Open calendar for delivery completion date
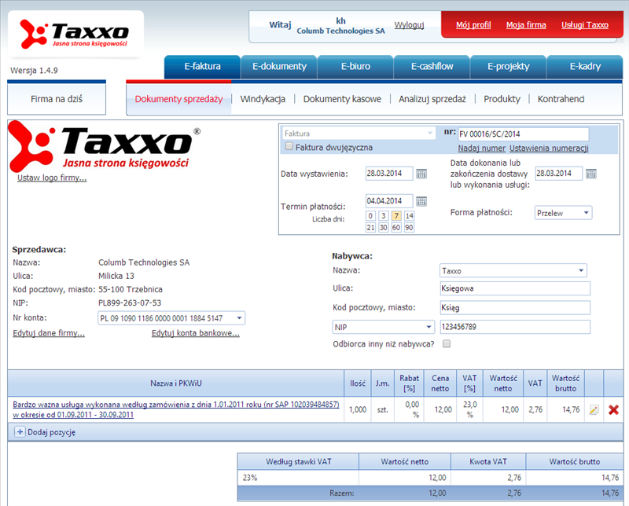The height and width of the screenshot is (506, 629). [591, 174]
